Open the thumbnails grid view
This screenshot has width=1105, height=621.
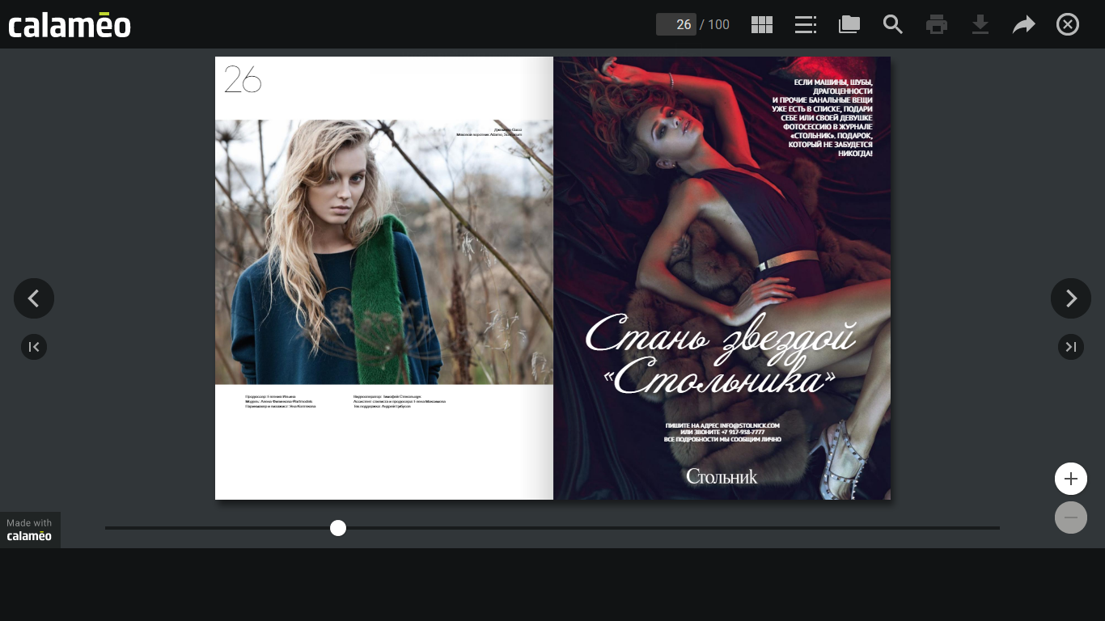[762, 24]
